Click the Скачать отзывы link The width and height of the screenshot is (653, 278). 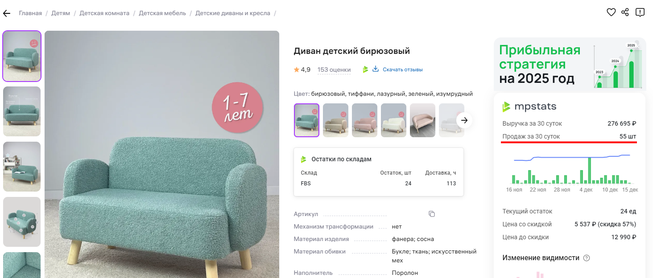click(x=403, y=69)
